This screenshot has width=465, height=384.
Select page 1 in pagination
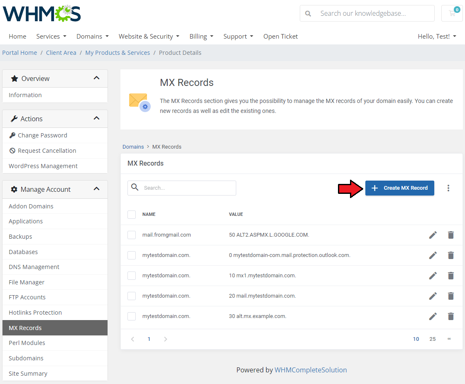tap(149, 339)
